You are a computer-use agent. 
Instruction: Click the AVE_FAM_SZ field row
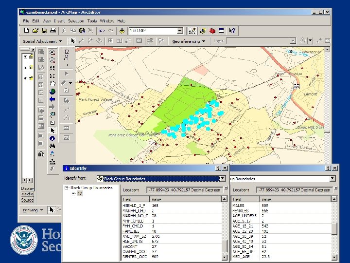point(172,236)
